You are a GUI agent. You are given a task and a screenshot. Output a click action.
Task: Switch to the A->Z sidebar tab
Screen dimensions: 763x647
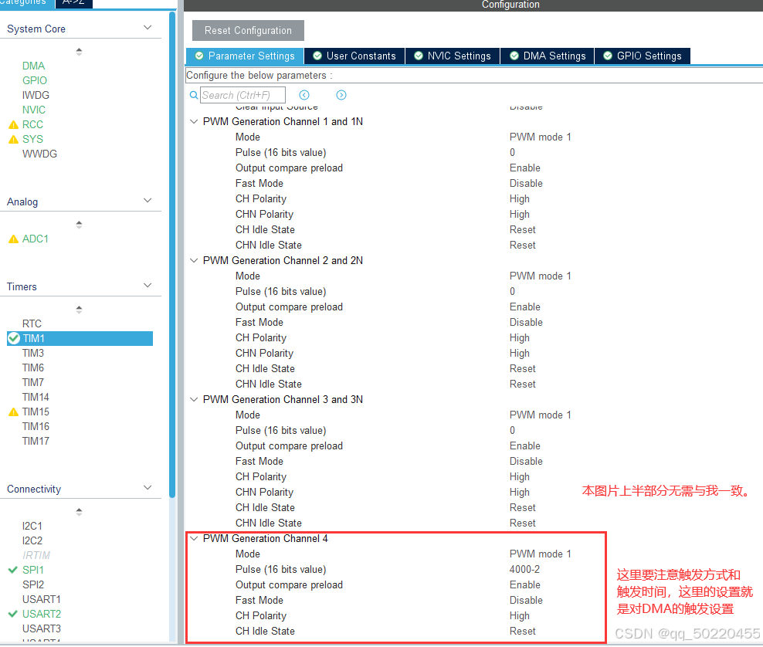[73, 3]
